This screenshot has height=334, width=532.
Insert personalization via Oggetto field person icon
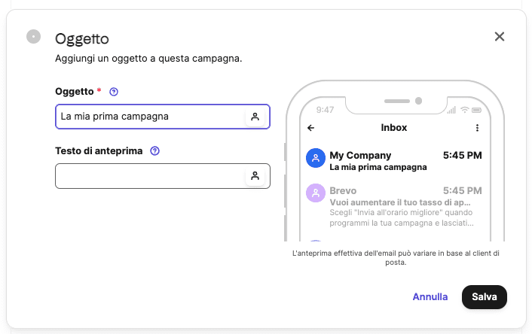[255, 117]
